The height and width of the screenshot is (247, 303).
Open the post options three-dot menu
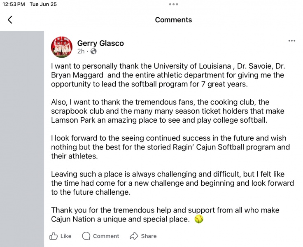click(x=292, y=41)
